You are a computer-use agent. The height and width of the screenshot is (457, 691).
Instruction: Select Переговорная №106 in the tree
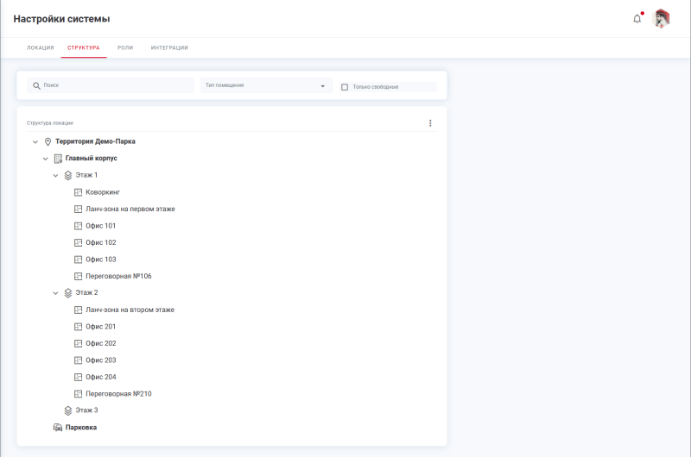click(x=118, y=277)
